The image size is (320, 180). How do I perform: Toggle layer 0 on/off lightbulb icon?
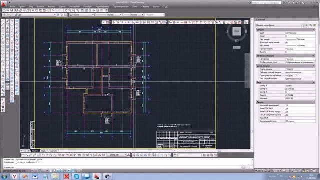8,15
